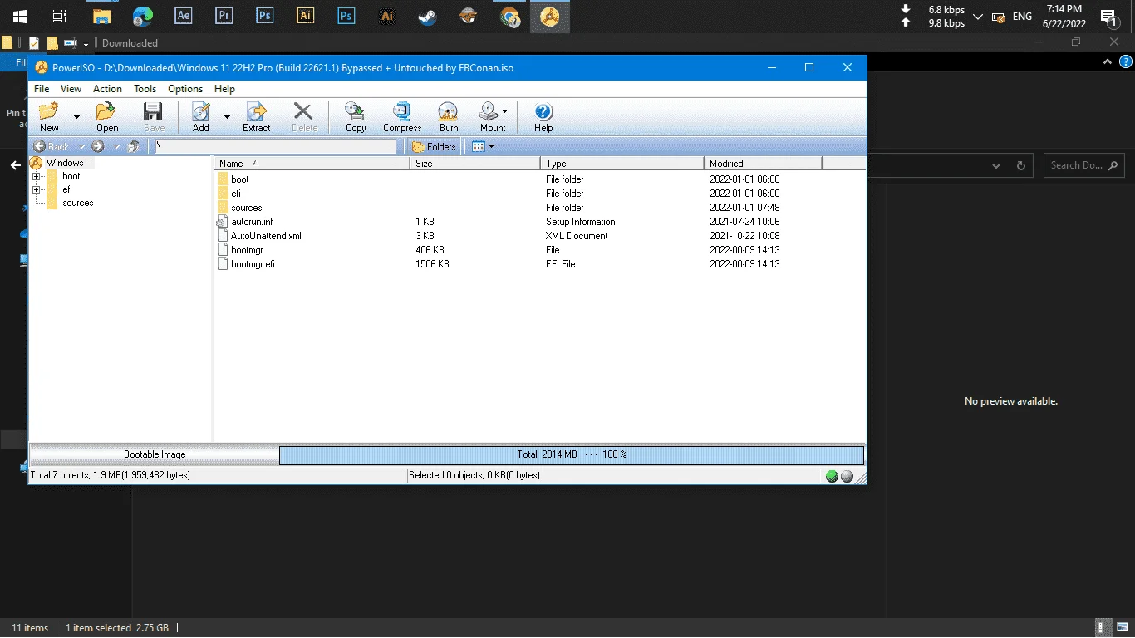Click the Mount drive toolbar icon
1135x638 pixels.
coord(489,112)
